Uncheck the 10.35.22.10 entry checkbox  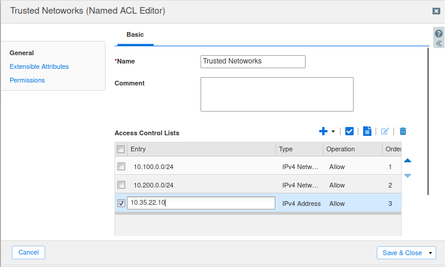point(121,204)
